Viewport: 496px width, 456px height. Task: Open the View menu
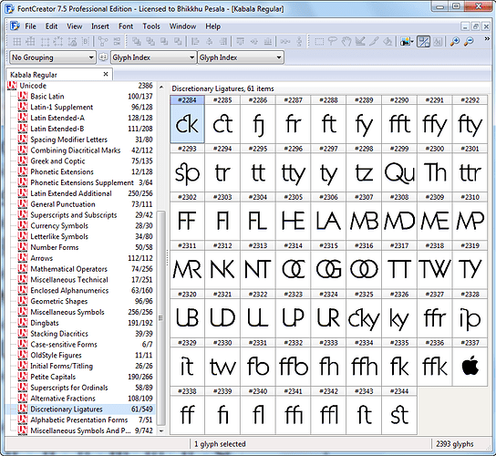coord(75,26)
